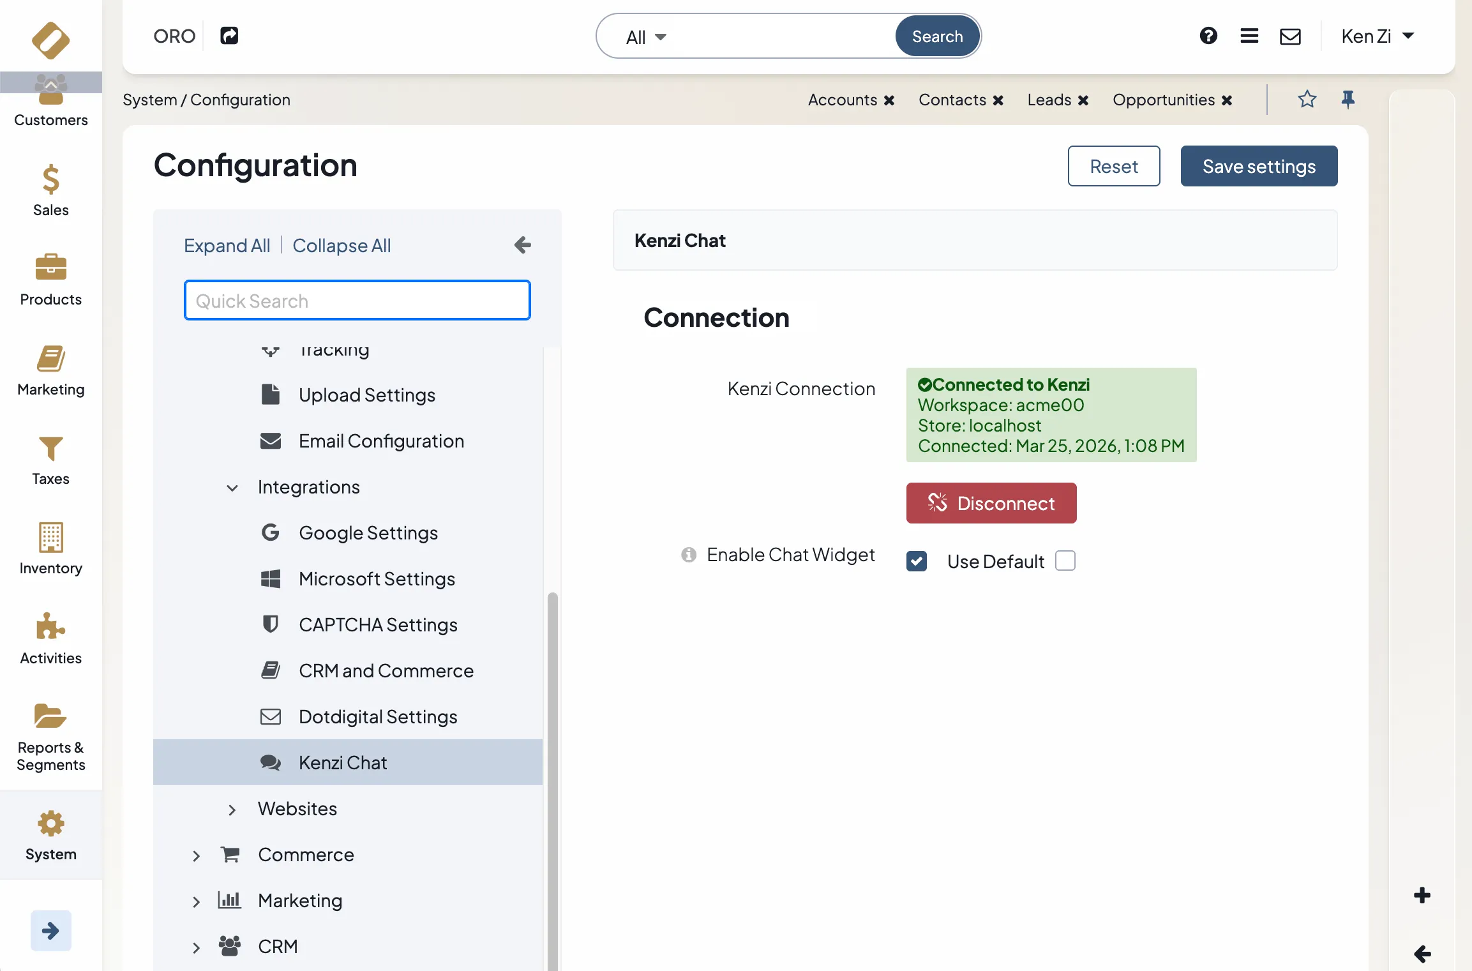
Task: Expand the Websites tree section
Action: (232, 809)
